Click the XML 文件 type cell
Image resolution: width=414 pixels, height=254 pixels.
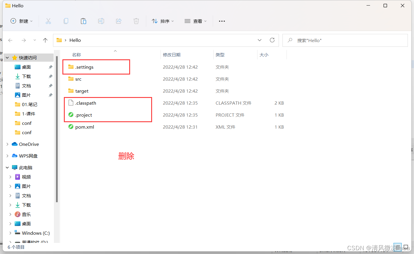click(225, 127)
